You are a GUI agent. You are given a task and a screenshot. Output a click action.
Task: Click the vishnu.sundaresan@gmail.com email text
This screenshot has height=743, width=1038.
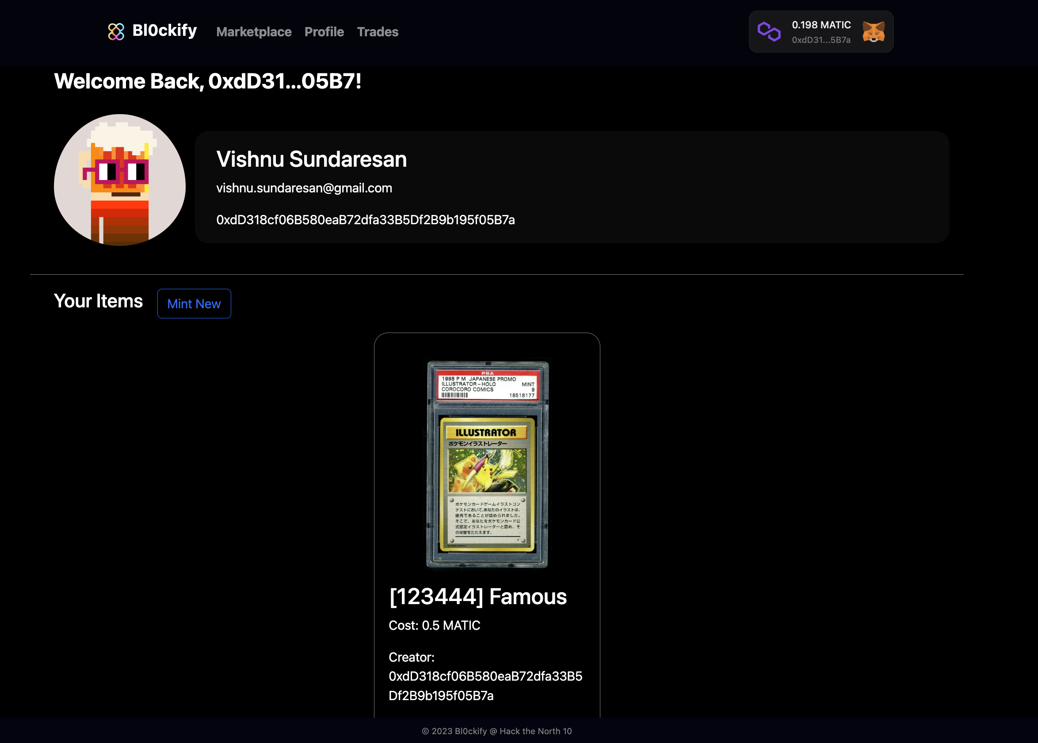304,188
